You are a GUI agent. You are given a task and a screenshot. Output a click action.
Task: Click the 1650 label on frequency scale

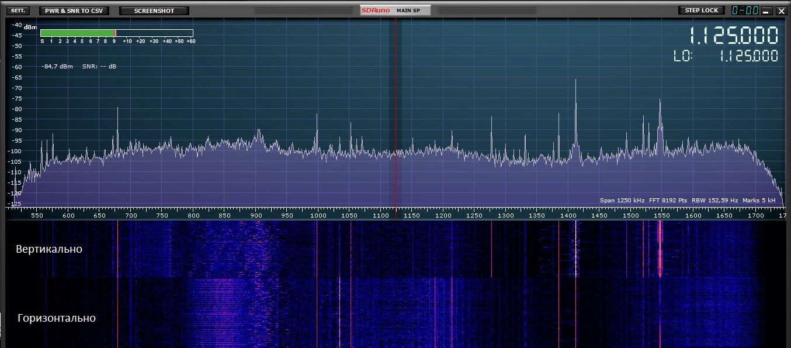[x=724, y=216]
